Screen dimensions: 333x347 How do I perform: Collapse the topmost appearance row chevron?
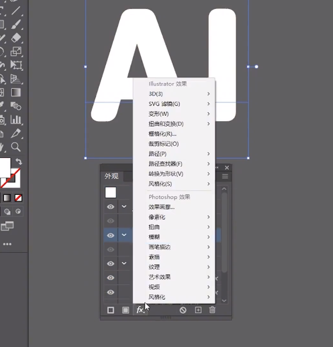(124, 207)
